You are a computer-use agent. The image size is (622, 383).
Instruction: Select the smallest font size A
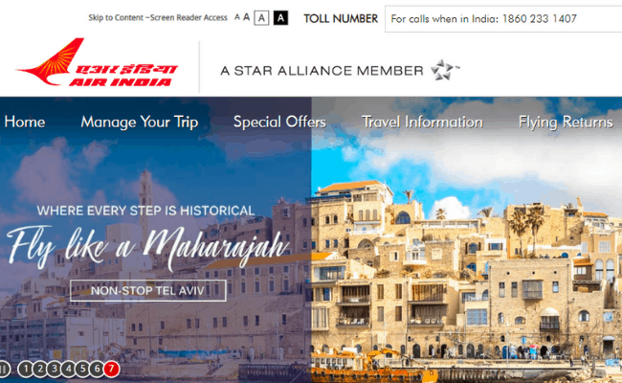[x=237, y=17]
